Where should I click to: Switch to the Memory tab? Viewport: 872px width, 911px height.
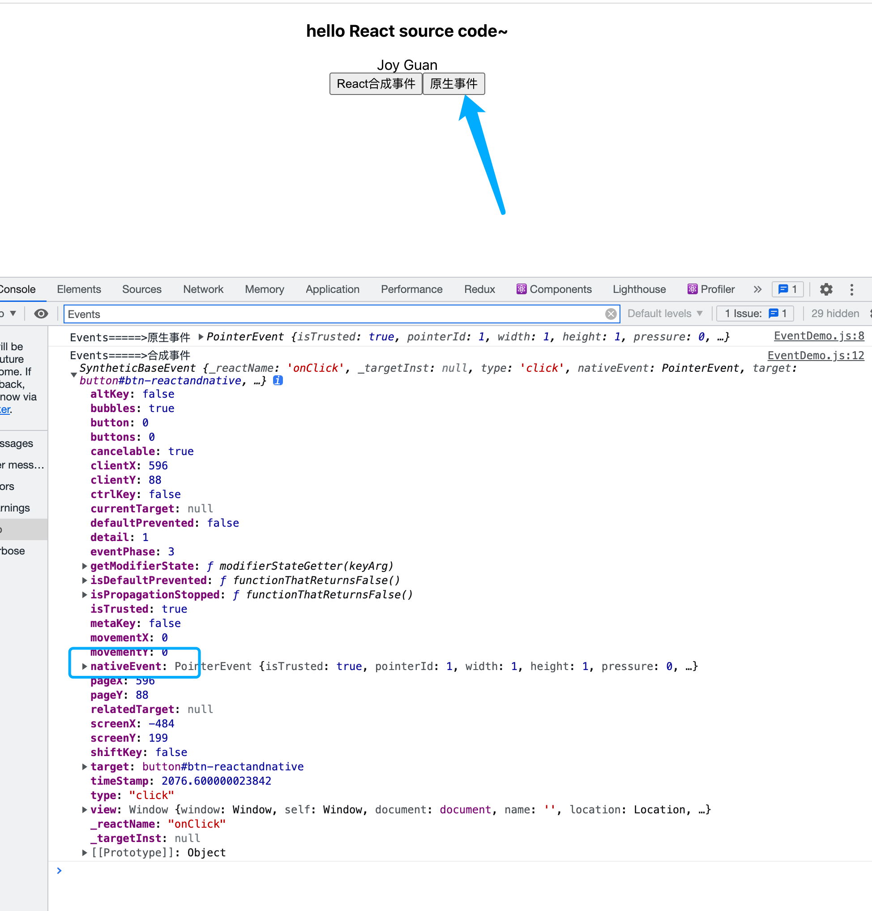[x=265, y=289]
